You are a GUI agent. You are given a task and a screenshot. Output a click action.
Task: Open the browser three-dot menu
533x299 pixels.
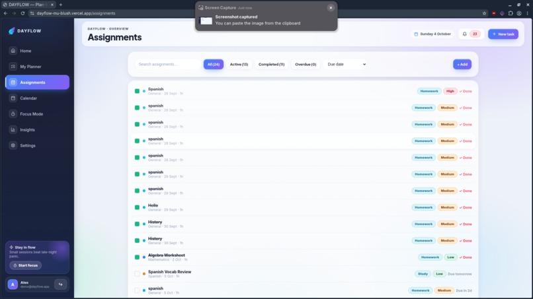(528, 13)
